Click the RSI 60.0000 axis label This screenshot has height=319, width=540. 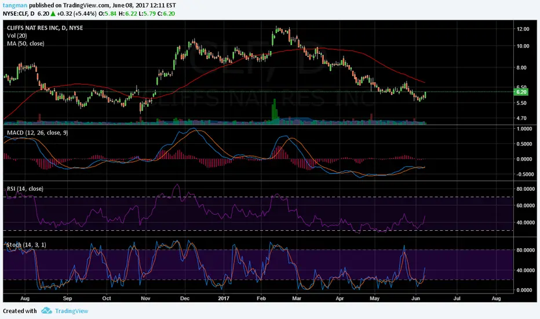(x=525, y=205)
